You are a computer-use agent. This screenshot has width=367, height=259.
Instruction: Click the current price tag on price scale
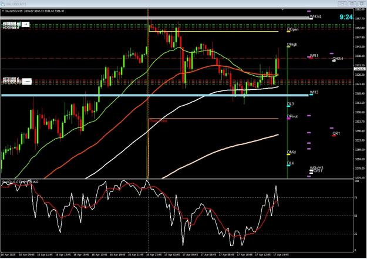coord(359,69)
